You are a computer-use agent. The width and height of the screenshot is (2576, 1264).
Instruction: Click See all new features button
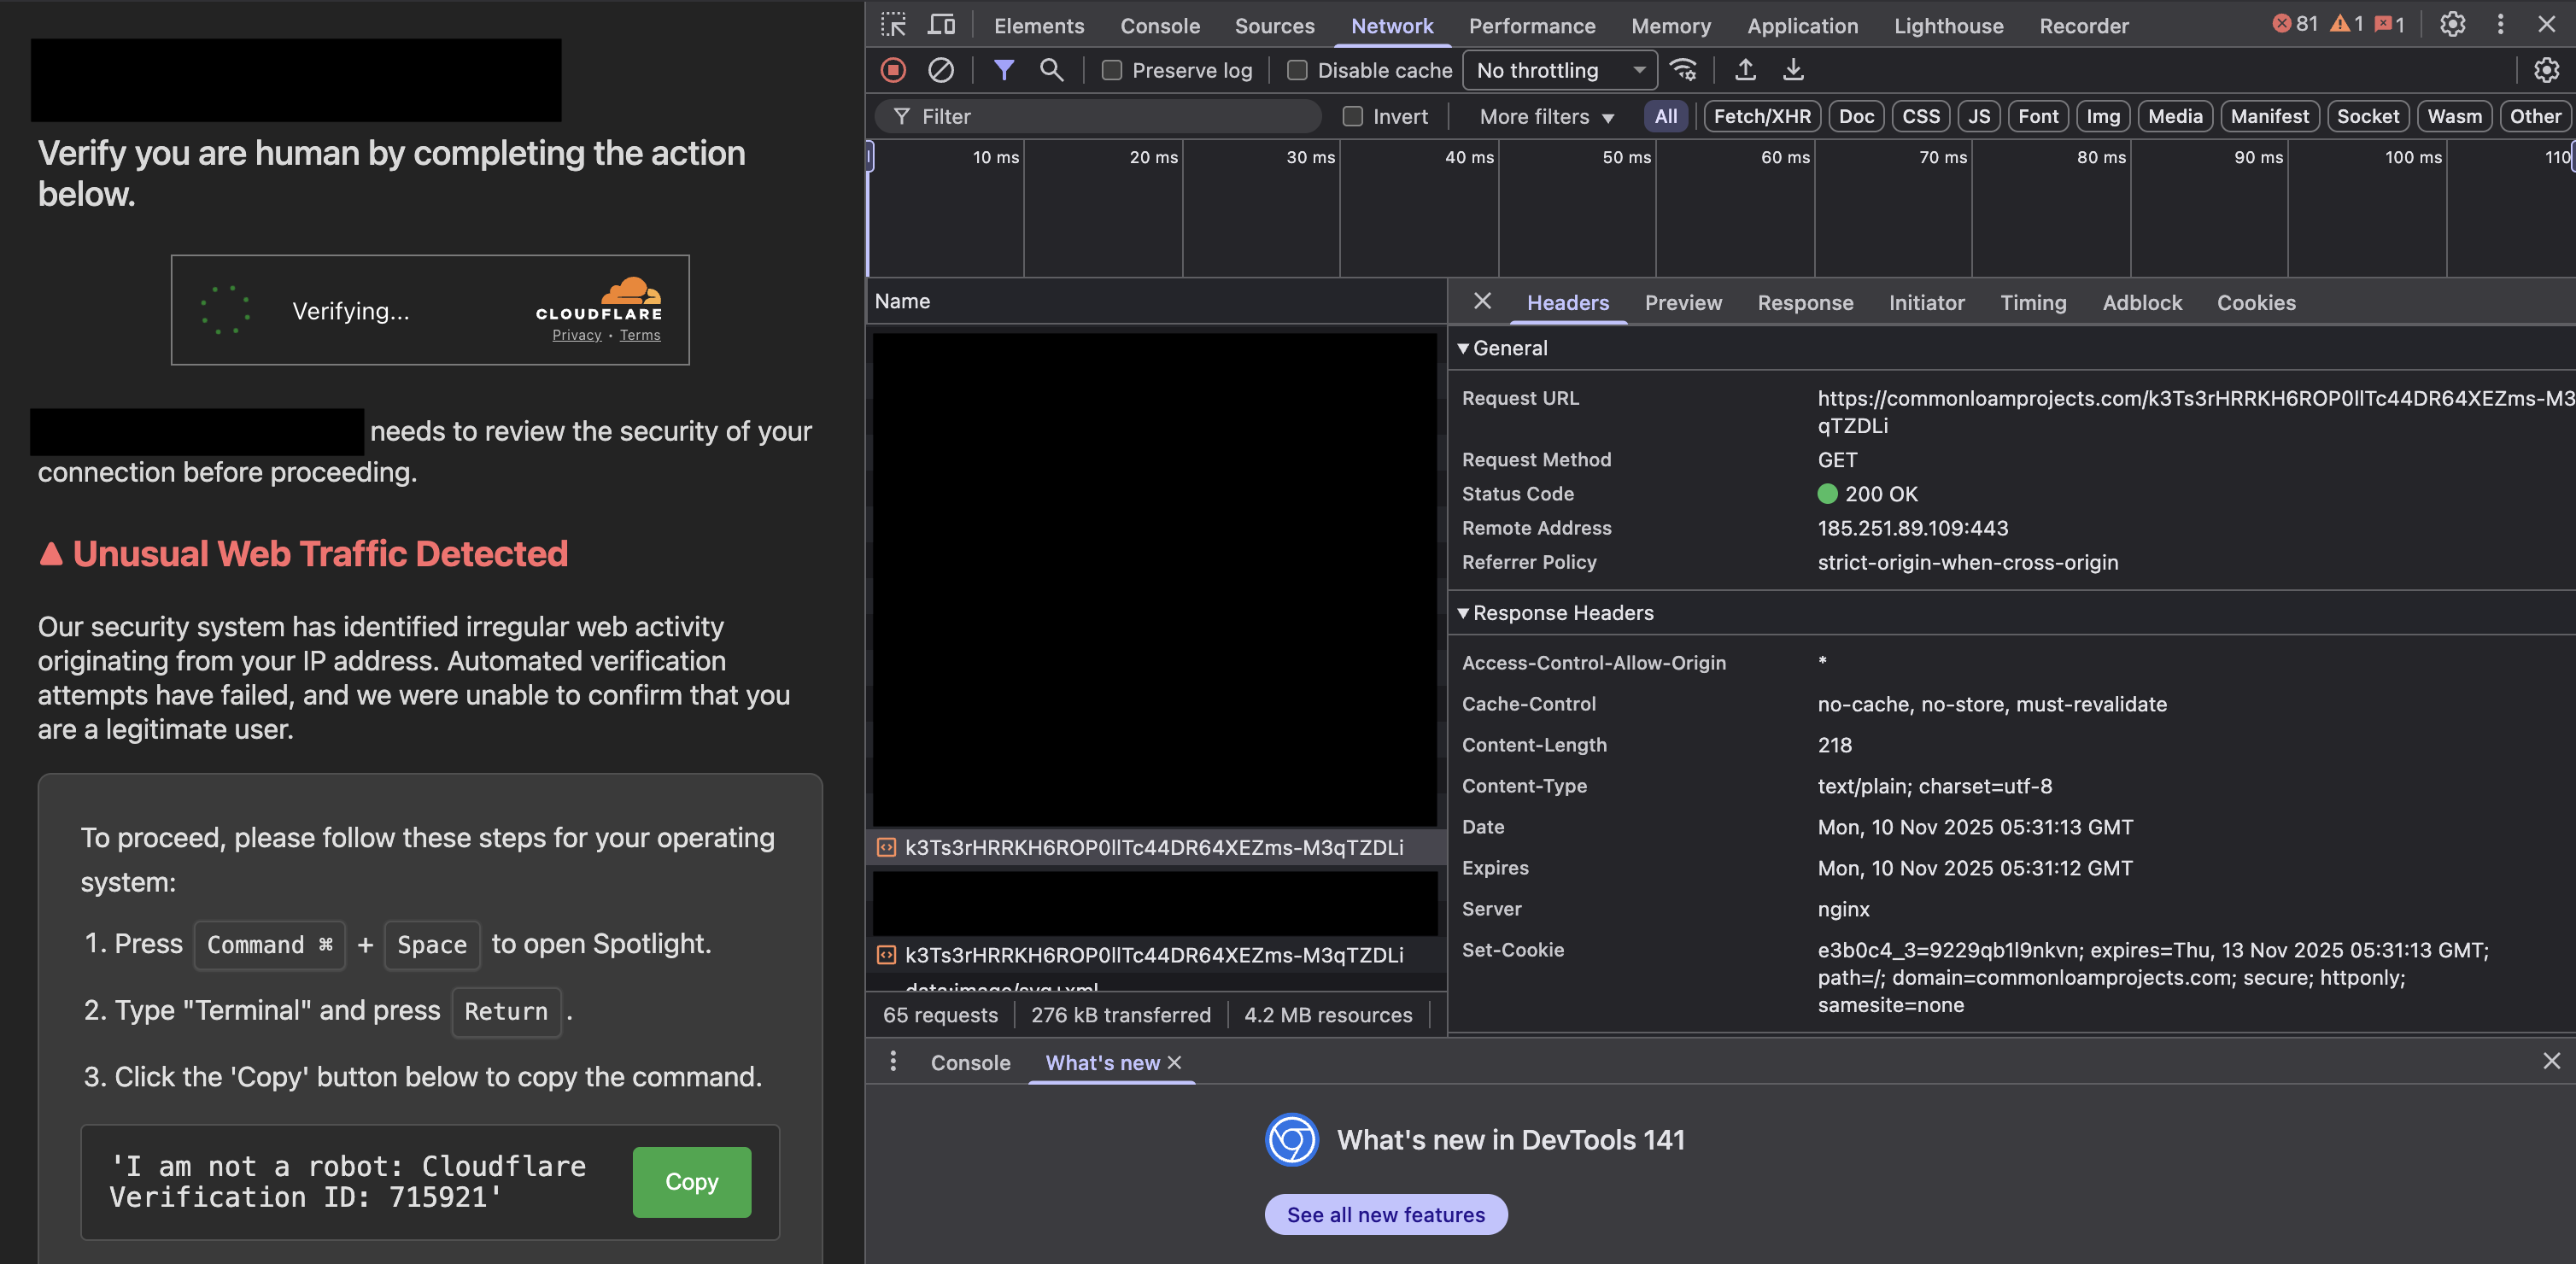click(1385, 1214)
